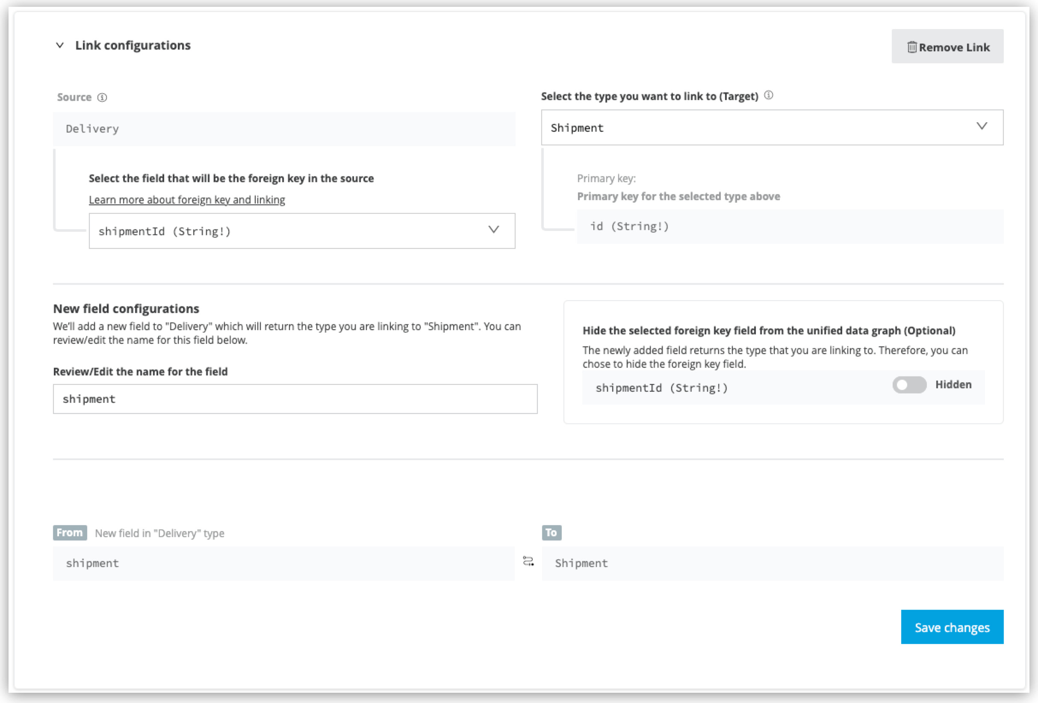Image resolution: width=1038 pixels, height=703 pixels.
Task: Select the Delivery source field
Action: tap(284, 129)
